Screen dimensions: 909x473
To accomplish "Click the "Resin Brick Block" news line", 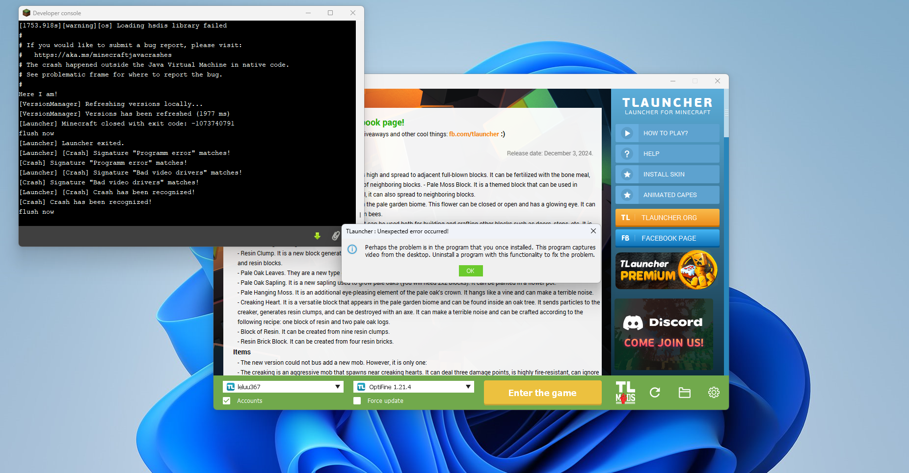I will [x=316, y=342].
